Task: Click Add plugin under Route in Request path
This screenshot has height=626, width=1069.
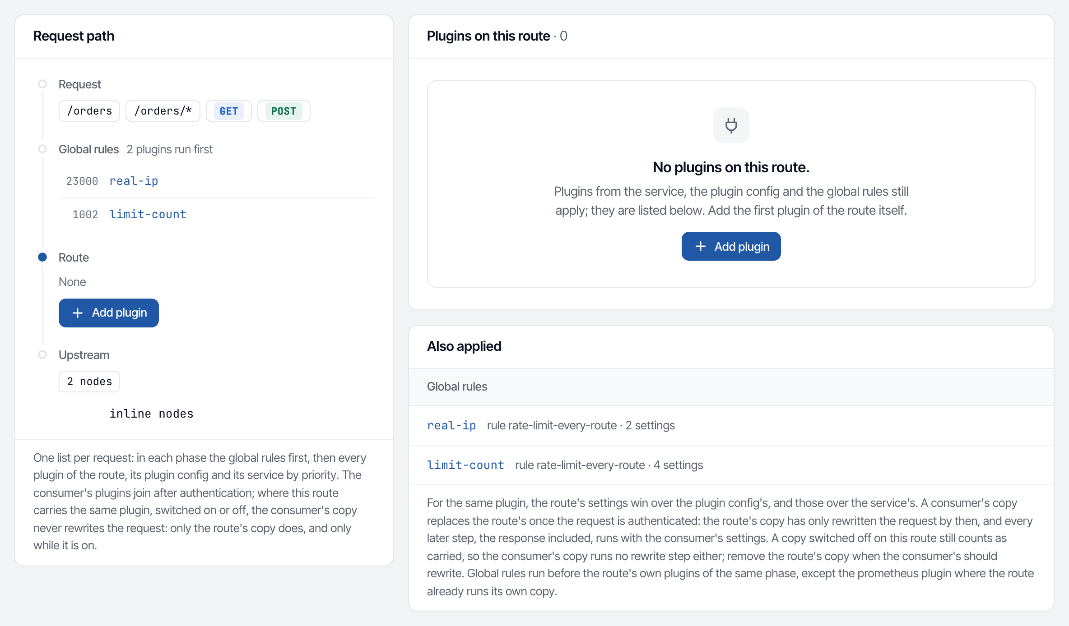Action: [x=109, y=313]
